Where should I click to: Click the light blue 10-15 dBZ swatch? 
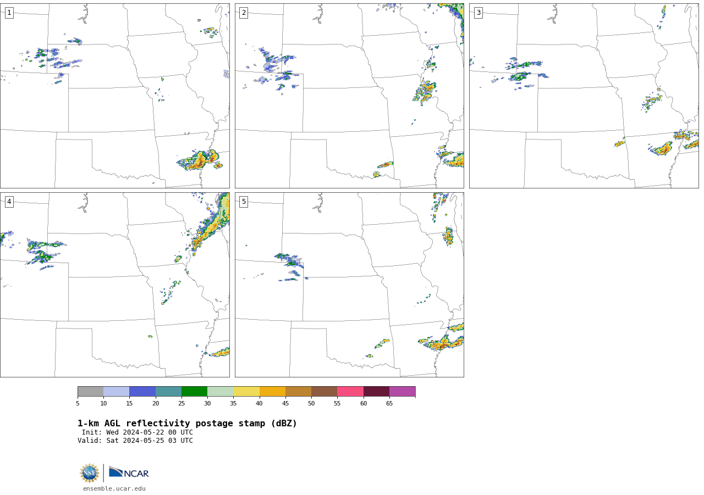click(x=117, y=392)
